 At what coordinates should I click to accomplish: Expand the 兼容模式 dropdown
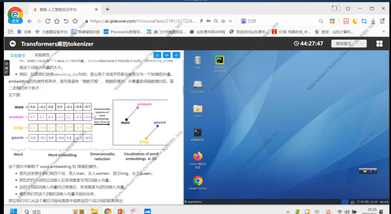click(351, 43)
